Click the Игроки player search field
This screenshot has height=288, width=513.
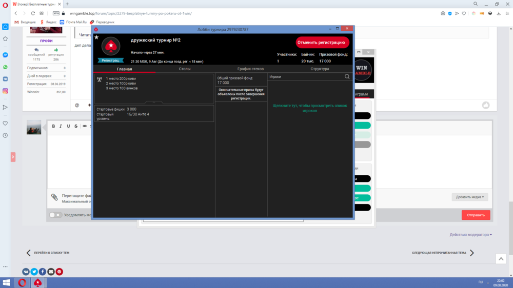(305, 77)
